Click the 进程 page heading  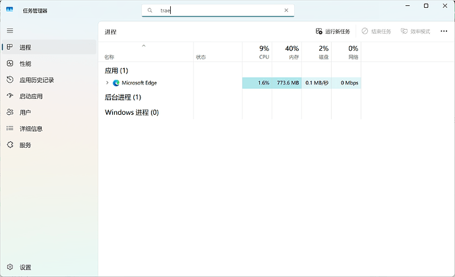click(111, 32)
